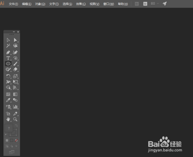Open the 效果(C) menu
This screenshot has height=157, width=193.
click(81, 4)
